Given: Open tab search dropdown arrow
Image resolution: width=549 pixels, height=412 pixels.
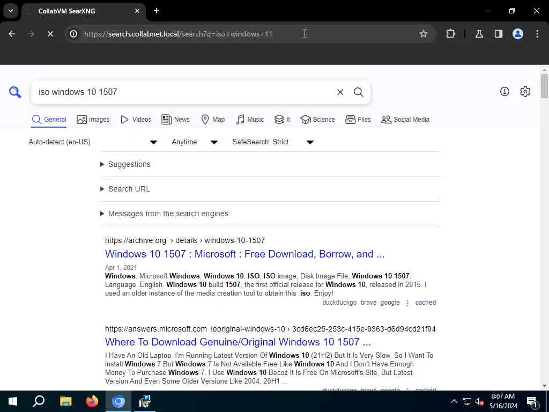Looking at the screenshot, I should [x=11, y=11].
